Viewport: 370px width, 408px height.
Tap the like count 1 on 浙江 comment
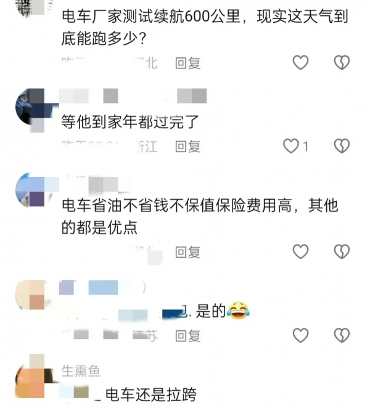(x=306, y=147)
